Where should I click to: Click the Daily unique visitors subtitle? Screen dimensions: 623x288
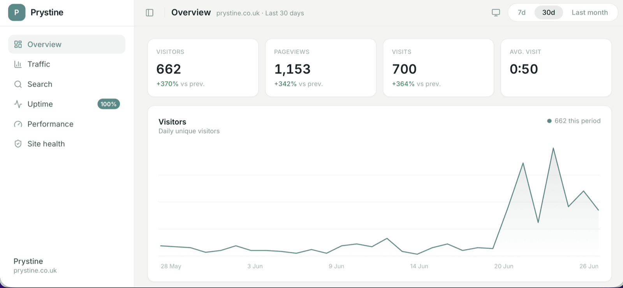pos(189,131)
